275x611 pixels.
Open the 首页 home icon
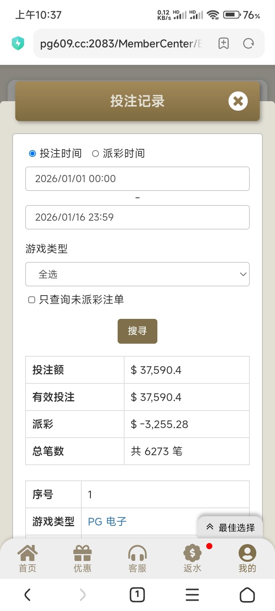click(28, 553)
